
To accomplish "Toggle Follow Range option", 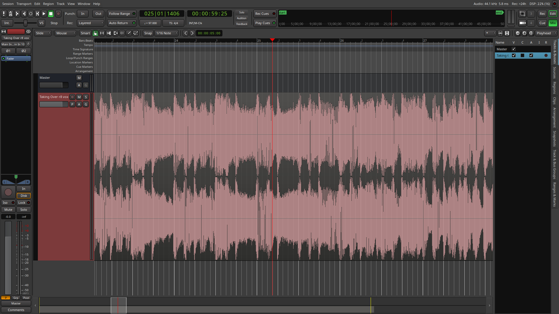I will 122,14.
